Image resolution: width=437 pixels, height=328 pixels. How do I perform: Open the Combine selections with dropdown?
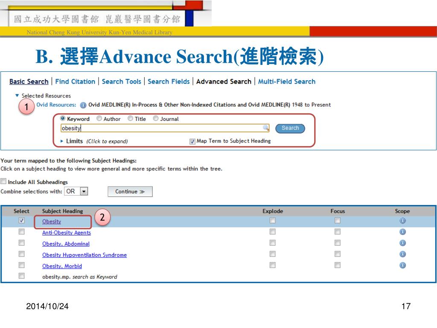pyautogui.click(x=84, y=191)
